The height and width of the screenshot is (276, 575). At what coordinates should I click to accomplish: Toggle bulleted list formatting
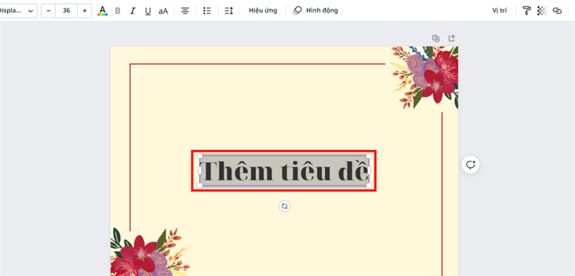click(x=207, y=11)
